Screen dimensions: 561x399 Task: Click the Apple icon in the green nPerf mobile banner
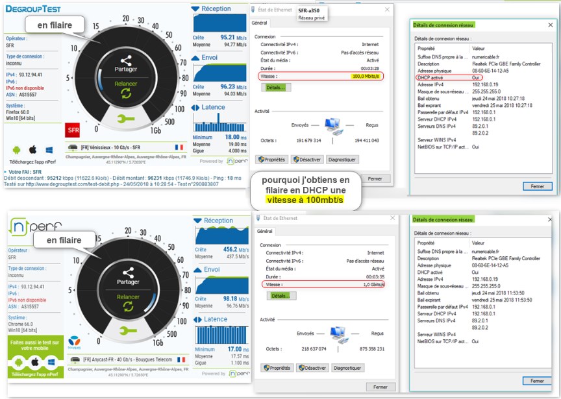click(34, 363)
